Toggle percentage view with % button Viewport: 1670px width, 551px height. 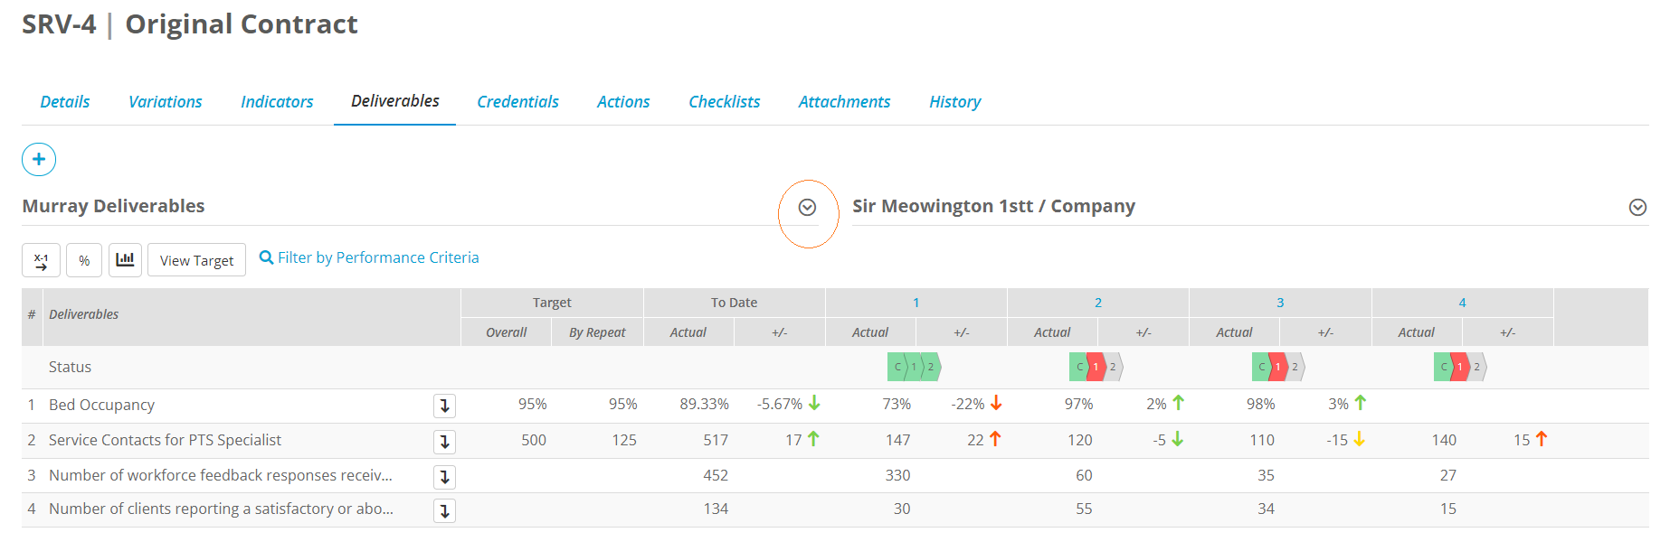click(x=84, y=260)
